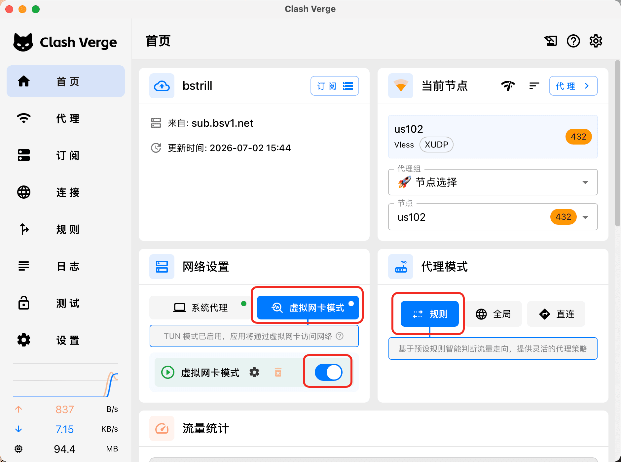Click help icon in TUN mode notice
Screen dimensions: 621x462
(340, 336)
